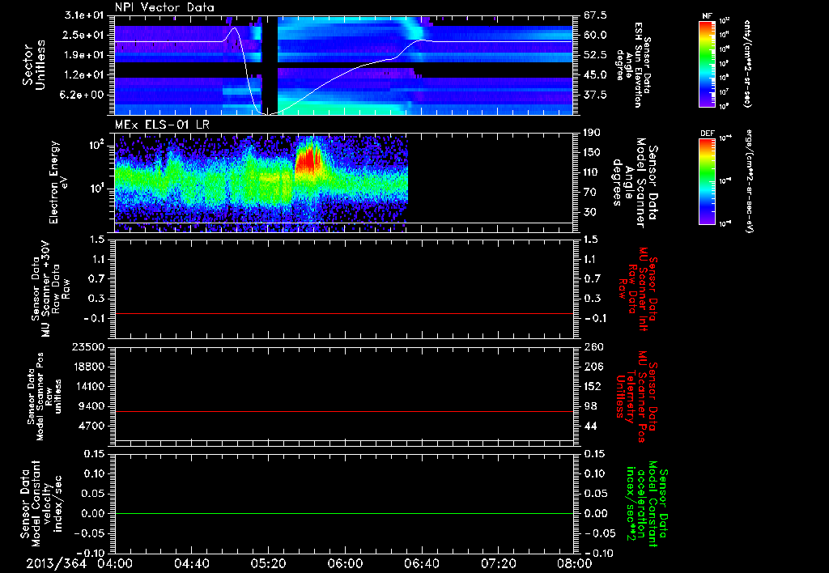829x573 pixels.
Task: Click the "67.5" elevation angle tick
Action: click(x=595, y=15)
